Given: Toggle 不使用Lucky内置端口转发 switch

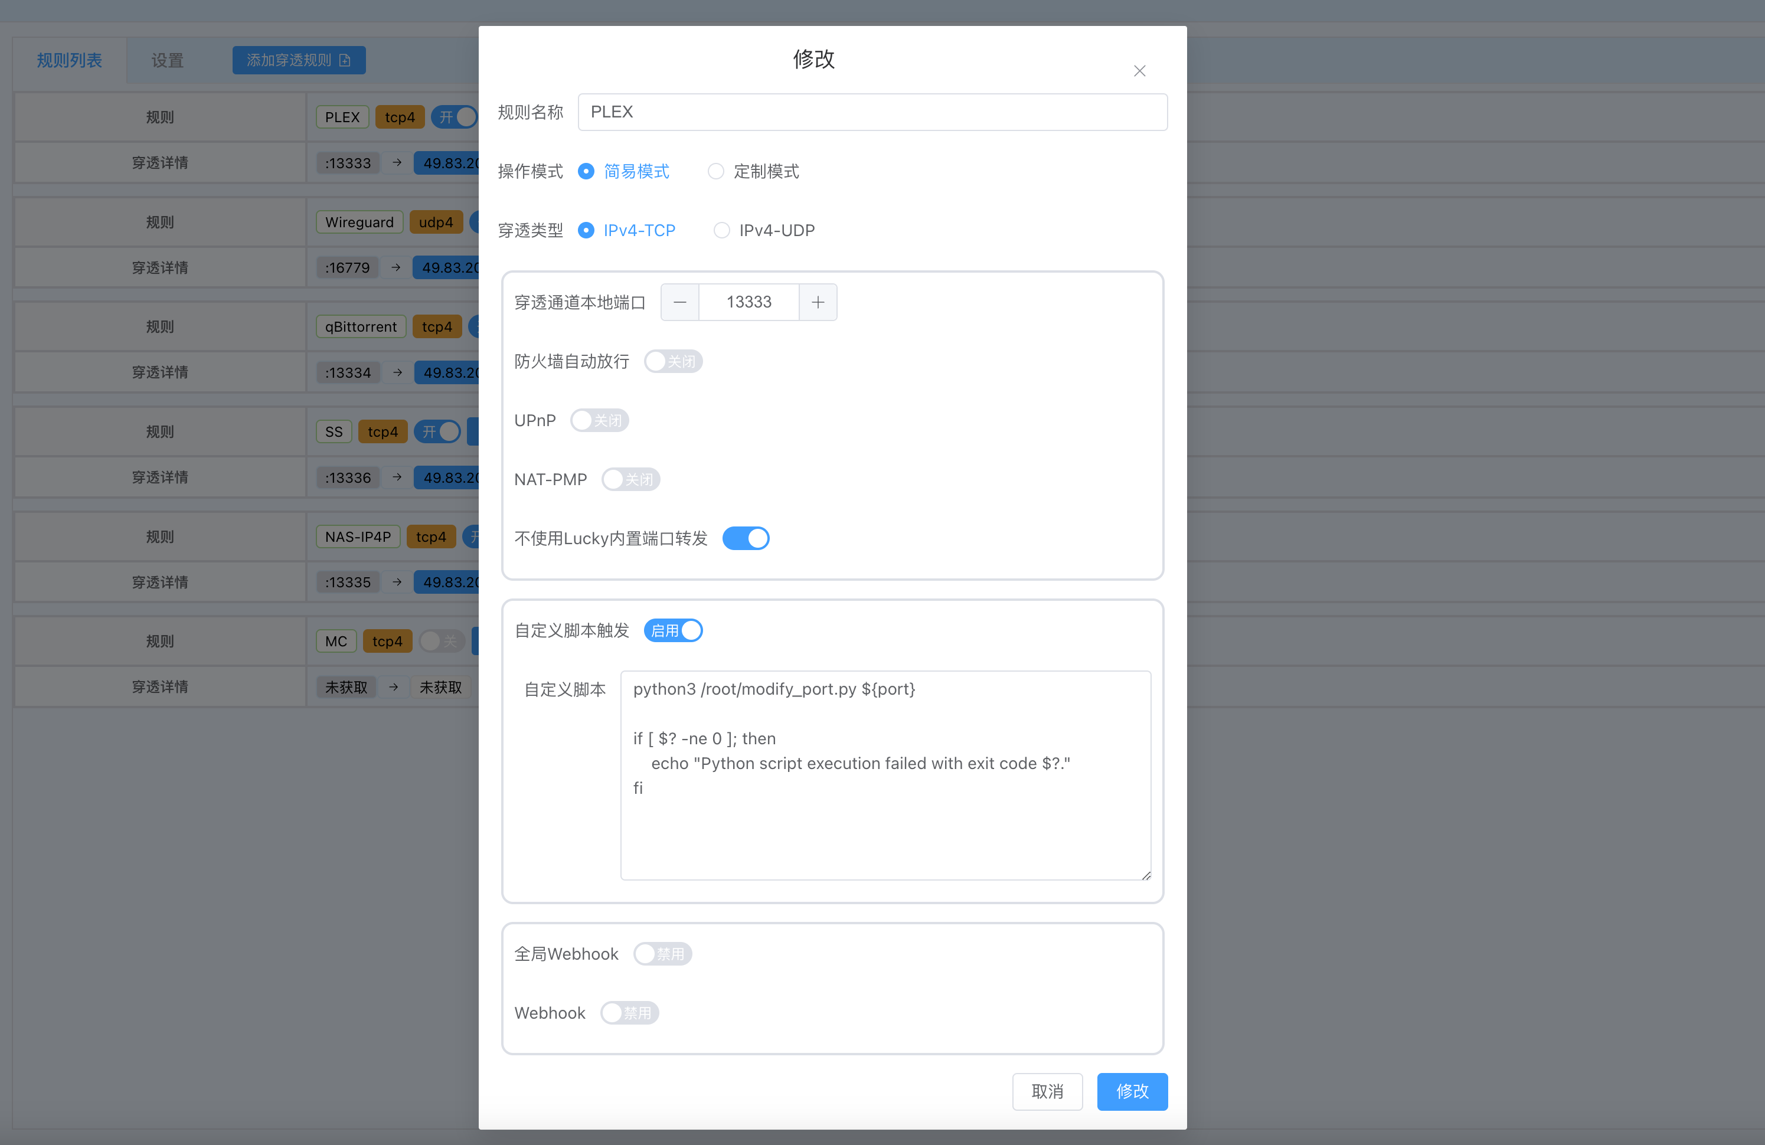Looking at the screenshot, I should click(x=746, y=538).
